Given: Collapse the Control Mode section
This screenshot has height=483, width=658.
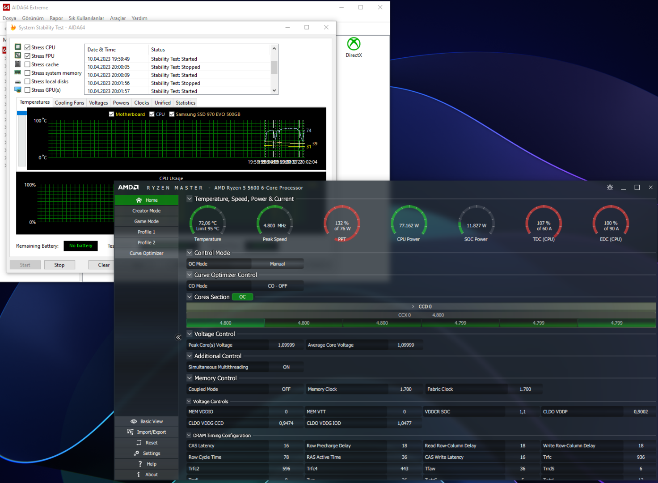Looking at the screenshot, I should click(190, 253).
